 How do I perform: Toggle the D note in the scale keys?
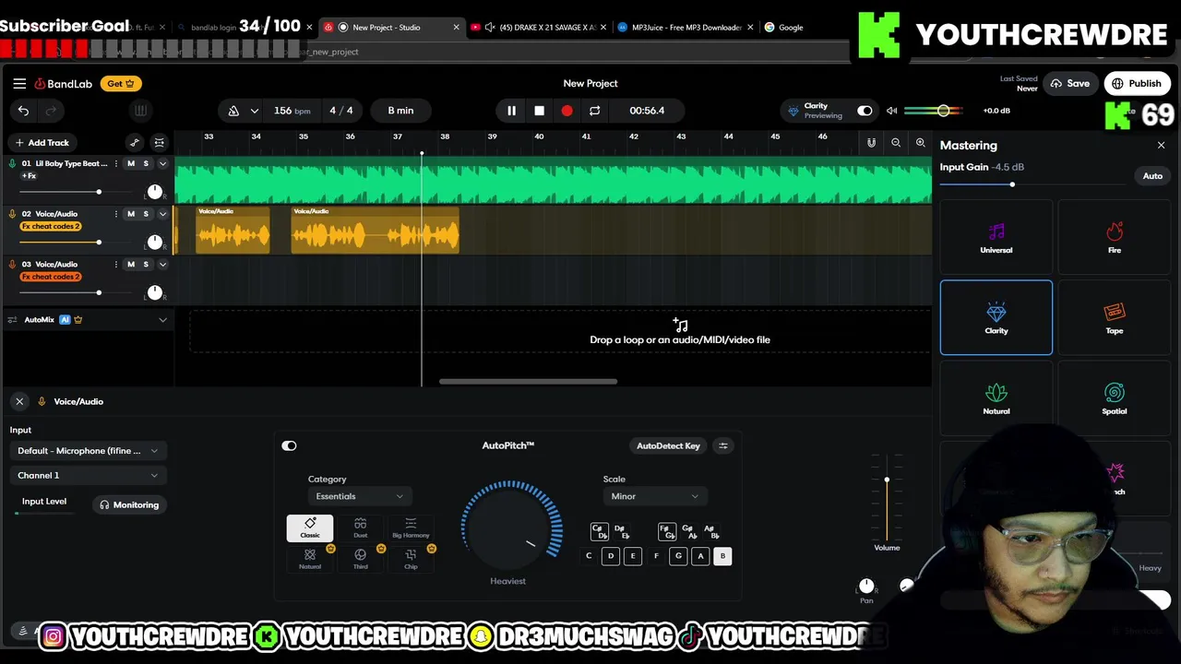tap(611, 556)
